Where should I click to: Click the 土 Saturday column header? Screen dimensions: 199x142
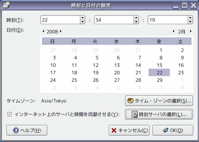click(181, 41)
